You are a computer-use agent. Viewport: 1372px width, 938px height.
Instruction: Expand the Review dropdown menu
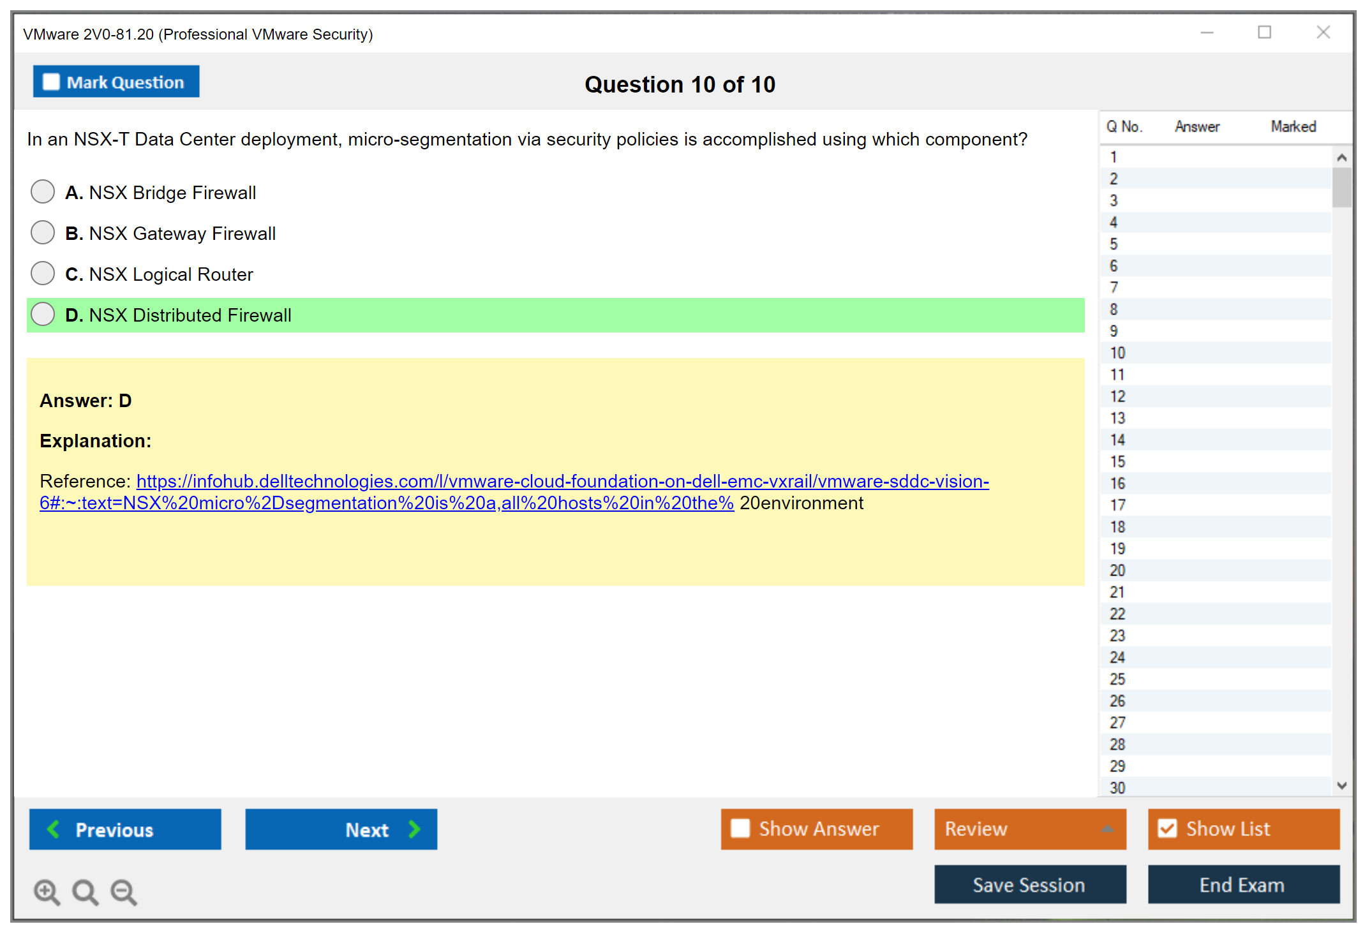[x=1107, y=829]
